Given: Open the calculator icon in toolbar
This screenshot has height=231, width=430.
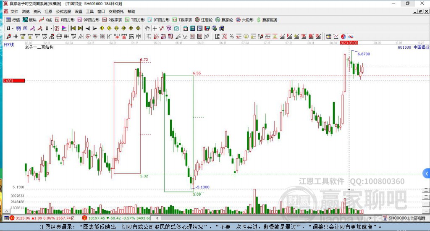Looking at the screenshot, I should tap(192, 28).
